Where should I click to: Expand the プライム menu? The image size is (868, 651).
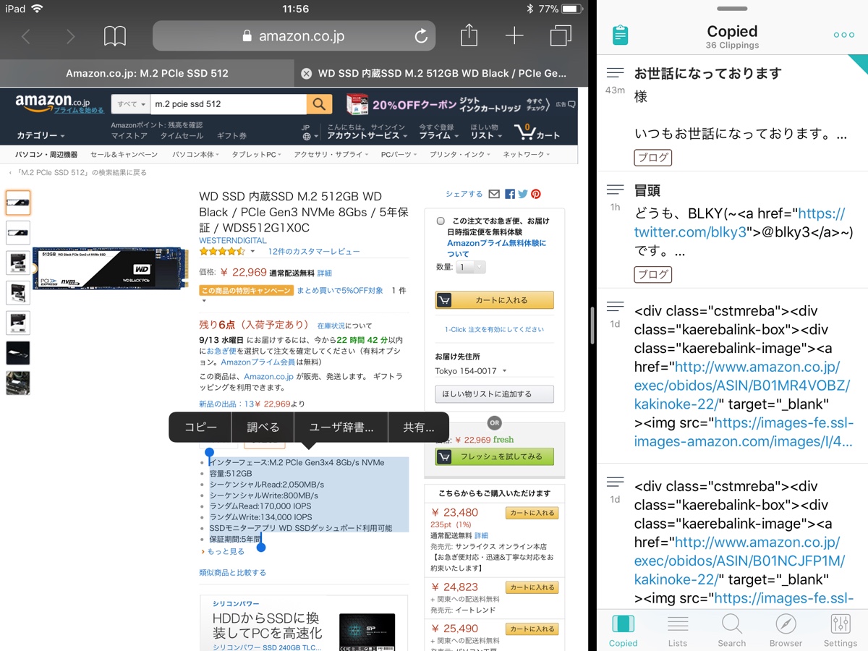[438, 135]
